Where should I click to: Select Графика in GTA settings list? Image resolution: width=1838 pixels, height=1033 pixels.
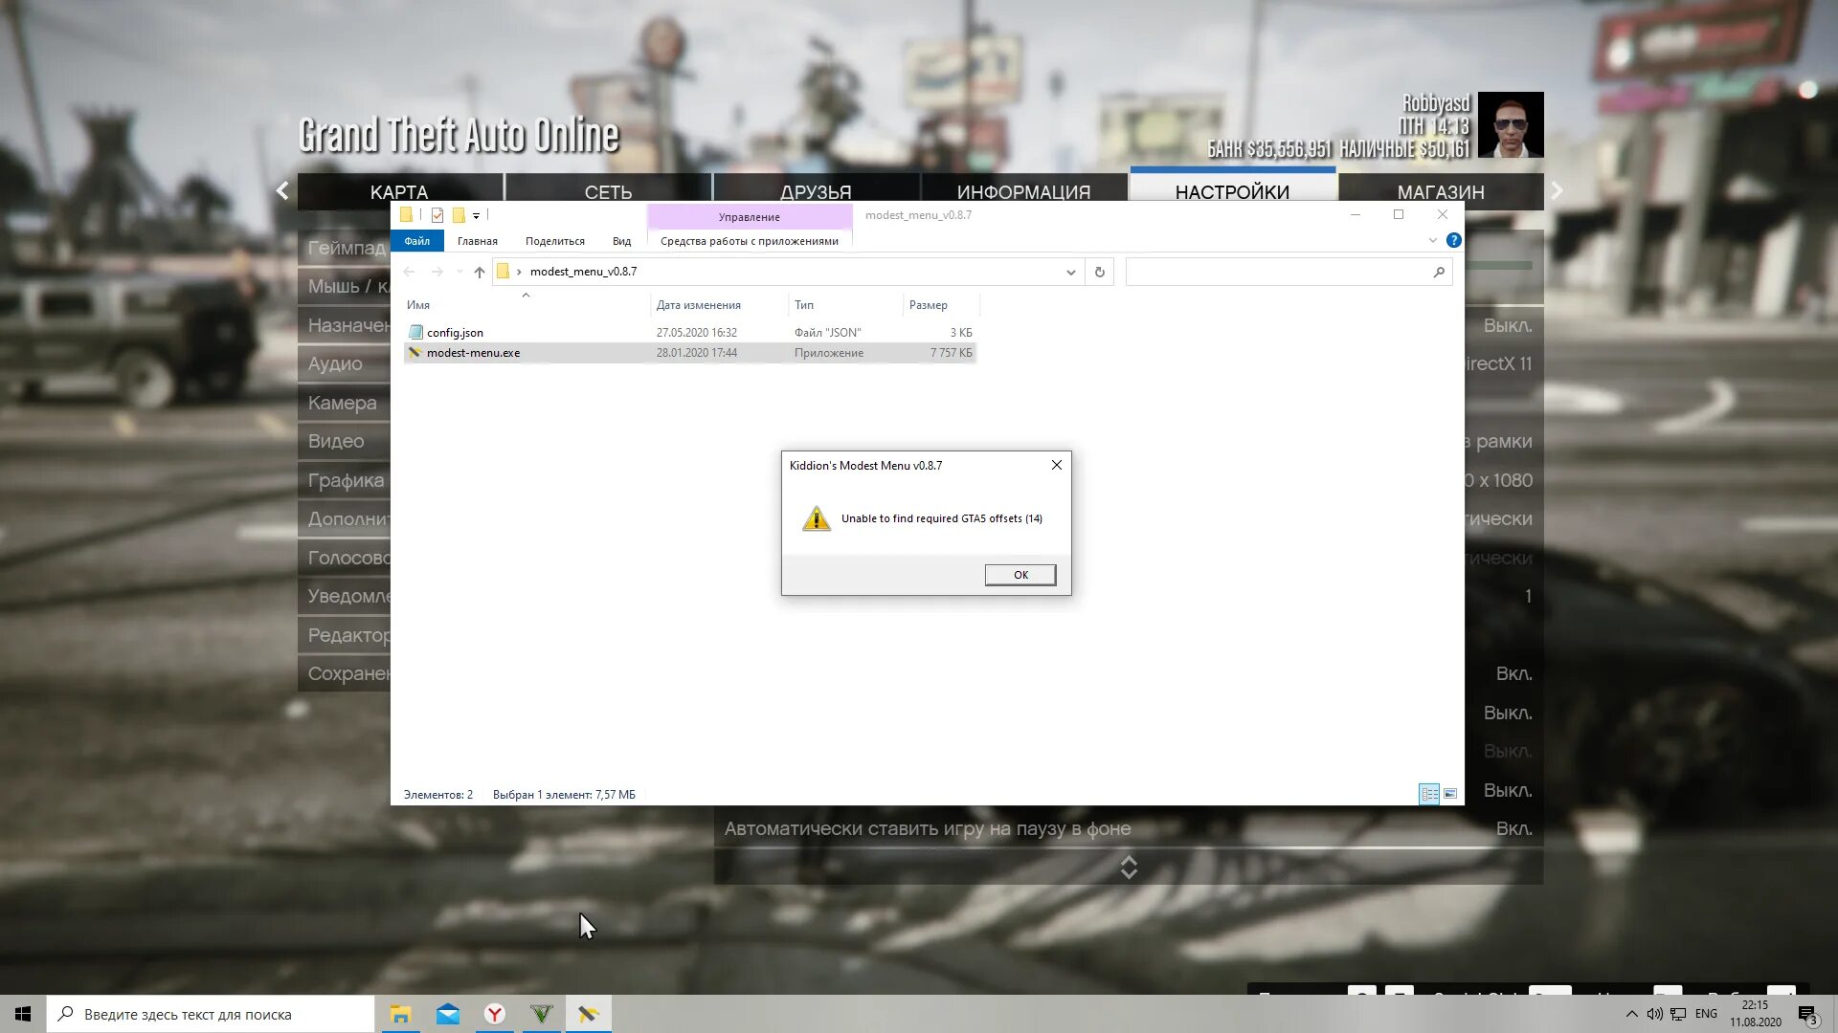(345, 480)
